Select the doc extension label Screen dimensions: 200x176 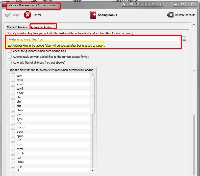coord(19,123)
